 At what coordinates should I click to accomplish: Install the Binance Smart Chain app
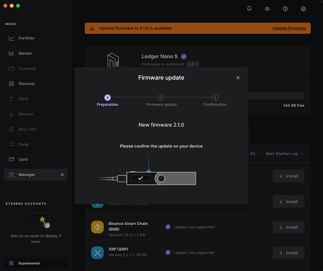click(x=288, y=227)
